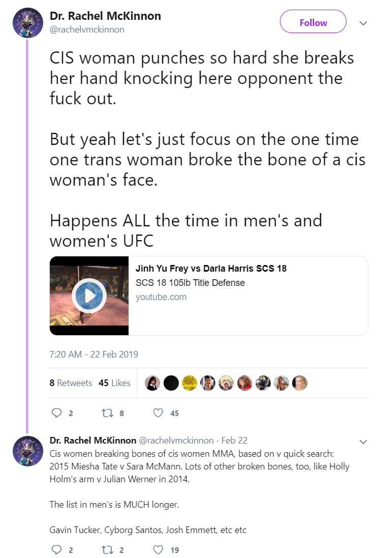378x558 pixels.
Task: Play the Jinh Yu Frey vs Darla Harris video
Action: [89, 296]
